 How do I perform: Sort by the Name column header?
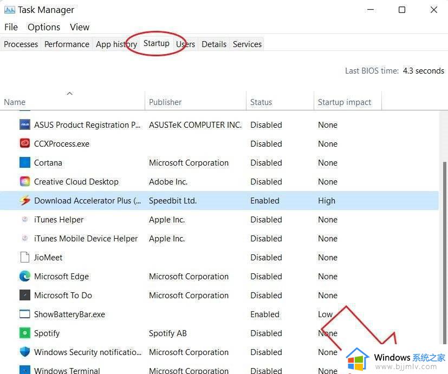(72, 102)
